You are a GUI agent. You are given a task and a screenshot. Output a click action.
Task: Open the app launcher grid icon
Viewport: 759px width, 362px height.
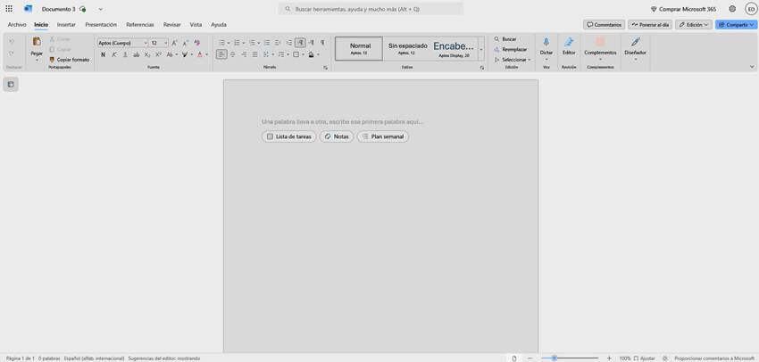pos(9,9)
